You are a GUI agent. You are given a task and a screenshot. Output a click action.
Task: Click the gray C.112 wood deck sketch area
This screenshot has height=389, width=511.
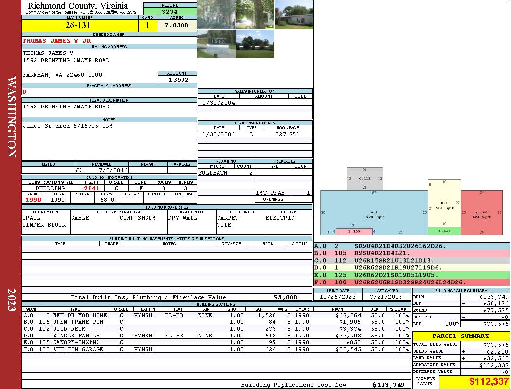[x=365, y=179]
